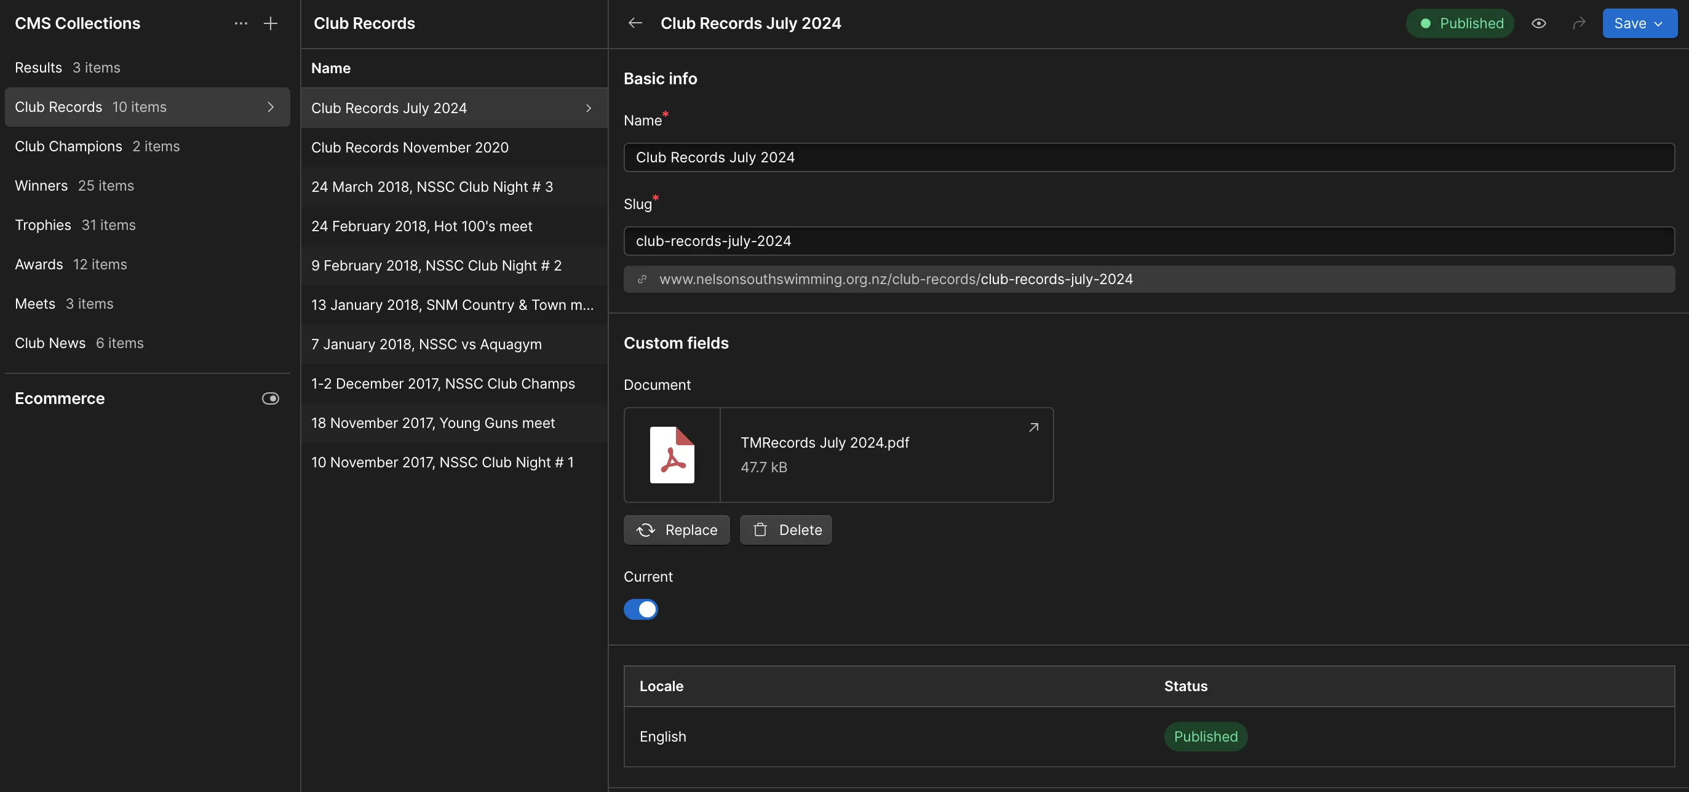The image size is (1689, 792).
Task: Click the Name input field
Action: tap(1150, 157)
